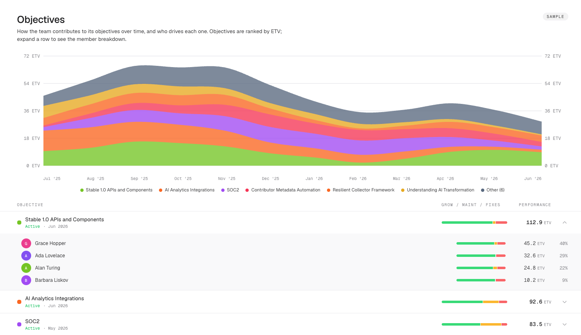Click Barbara Liskov's grow/maint/fixes bar
This screenshot has height=335, width=581.
tap(481, 280)
